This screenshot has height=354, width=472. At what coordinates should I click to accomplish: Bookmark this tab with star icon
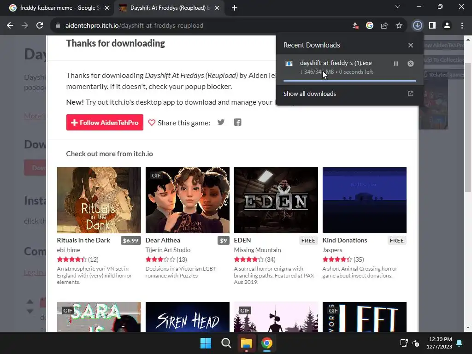(x=399, y=26)
